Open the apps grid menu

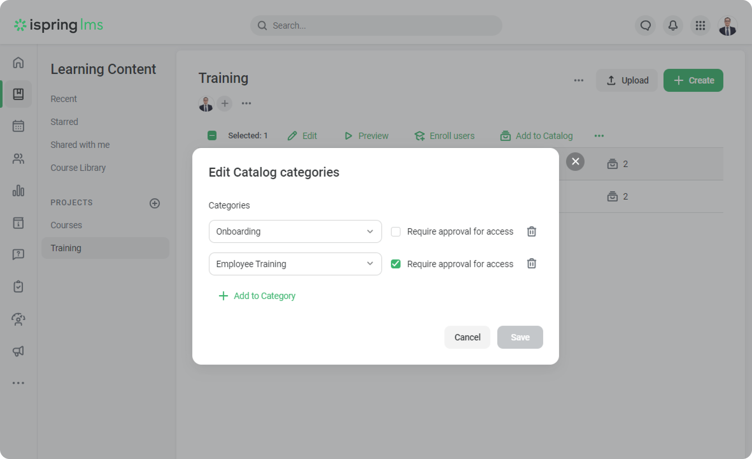tap(700, 25)
